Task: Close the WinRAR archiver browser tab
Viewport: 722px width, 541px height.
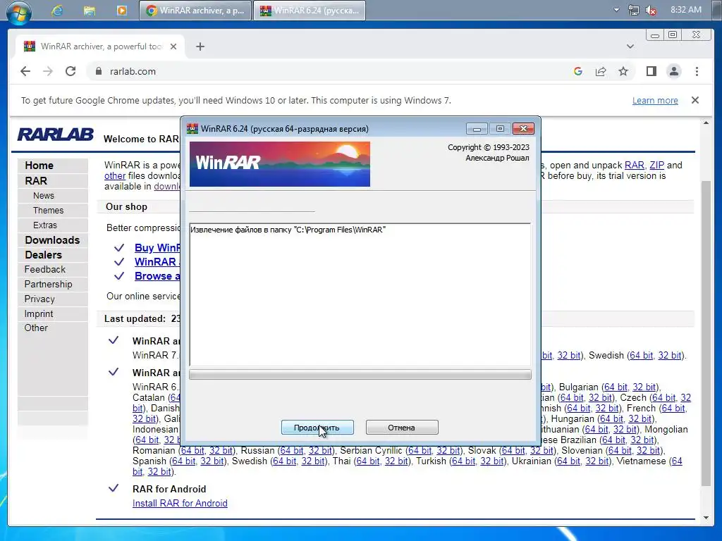Action: (x=173, y=46)
